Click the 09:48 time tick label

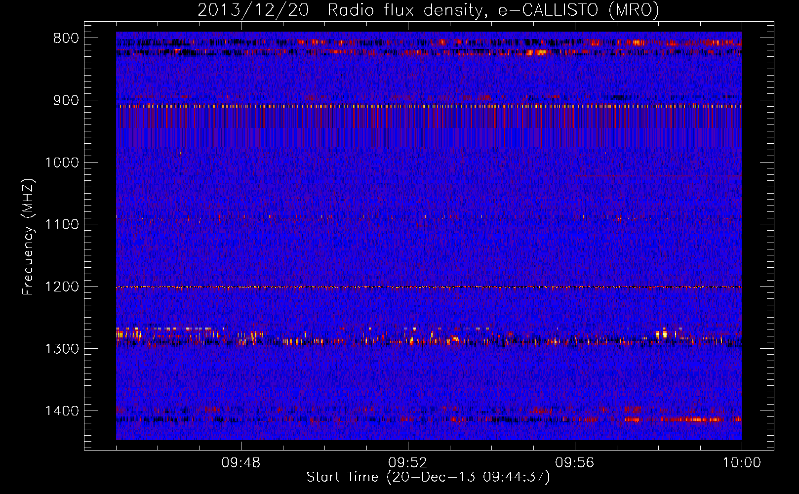241,463
